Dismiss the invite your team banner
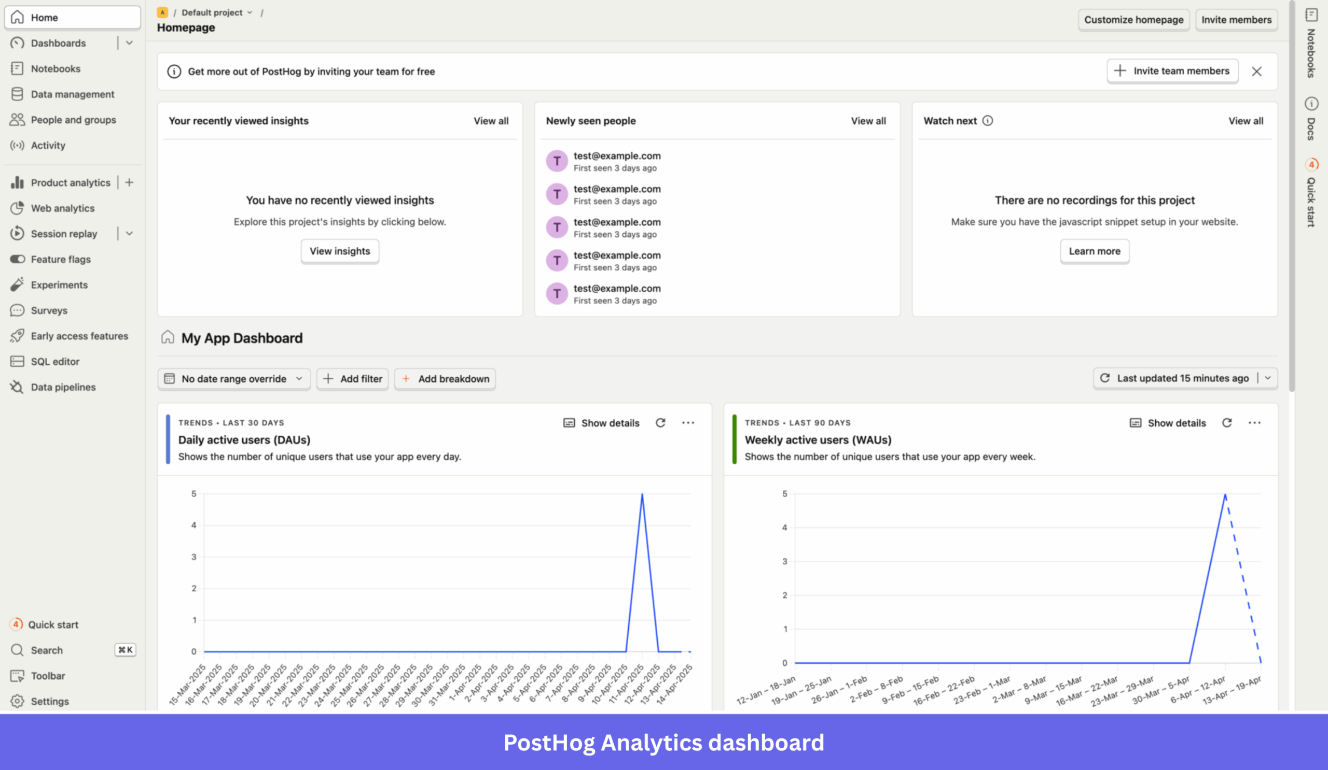This screenshot has height=770, width=1328. pos(1257,71)
